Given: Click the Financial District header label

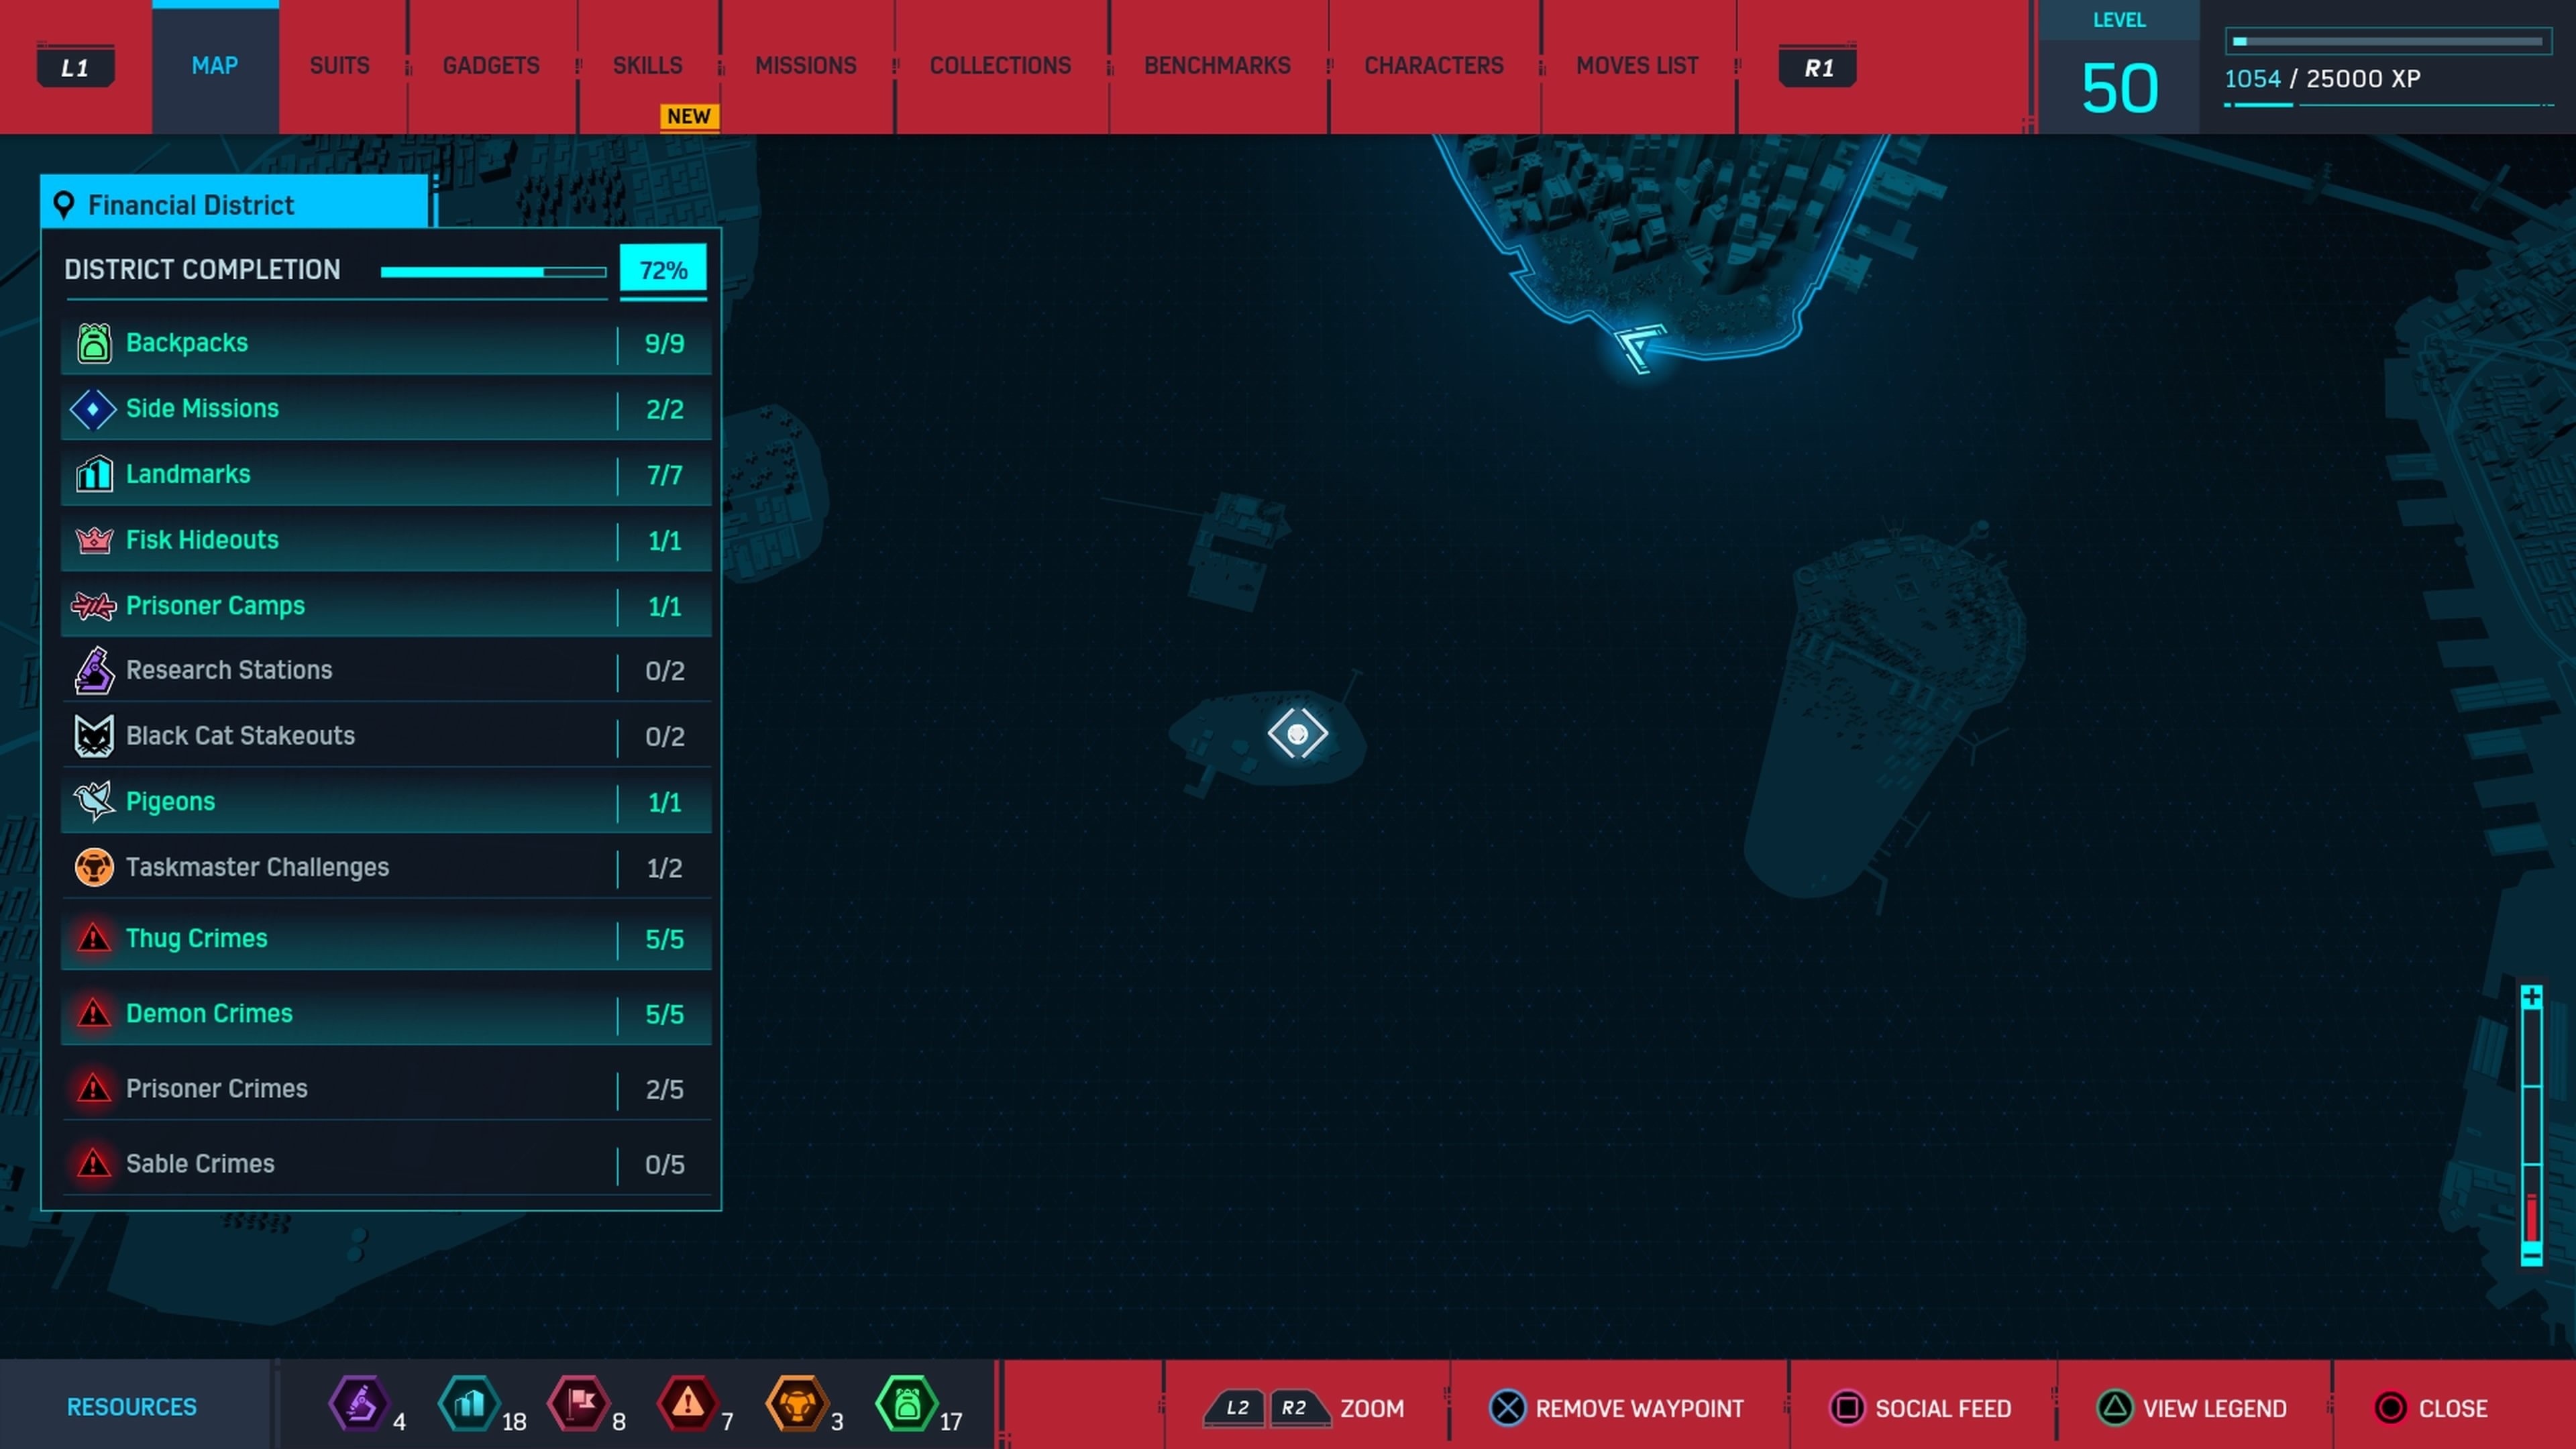Looking at the screenshot, I should click(191, 205).
